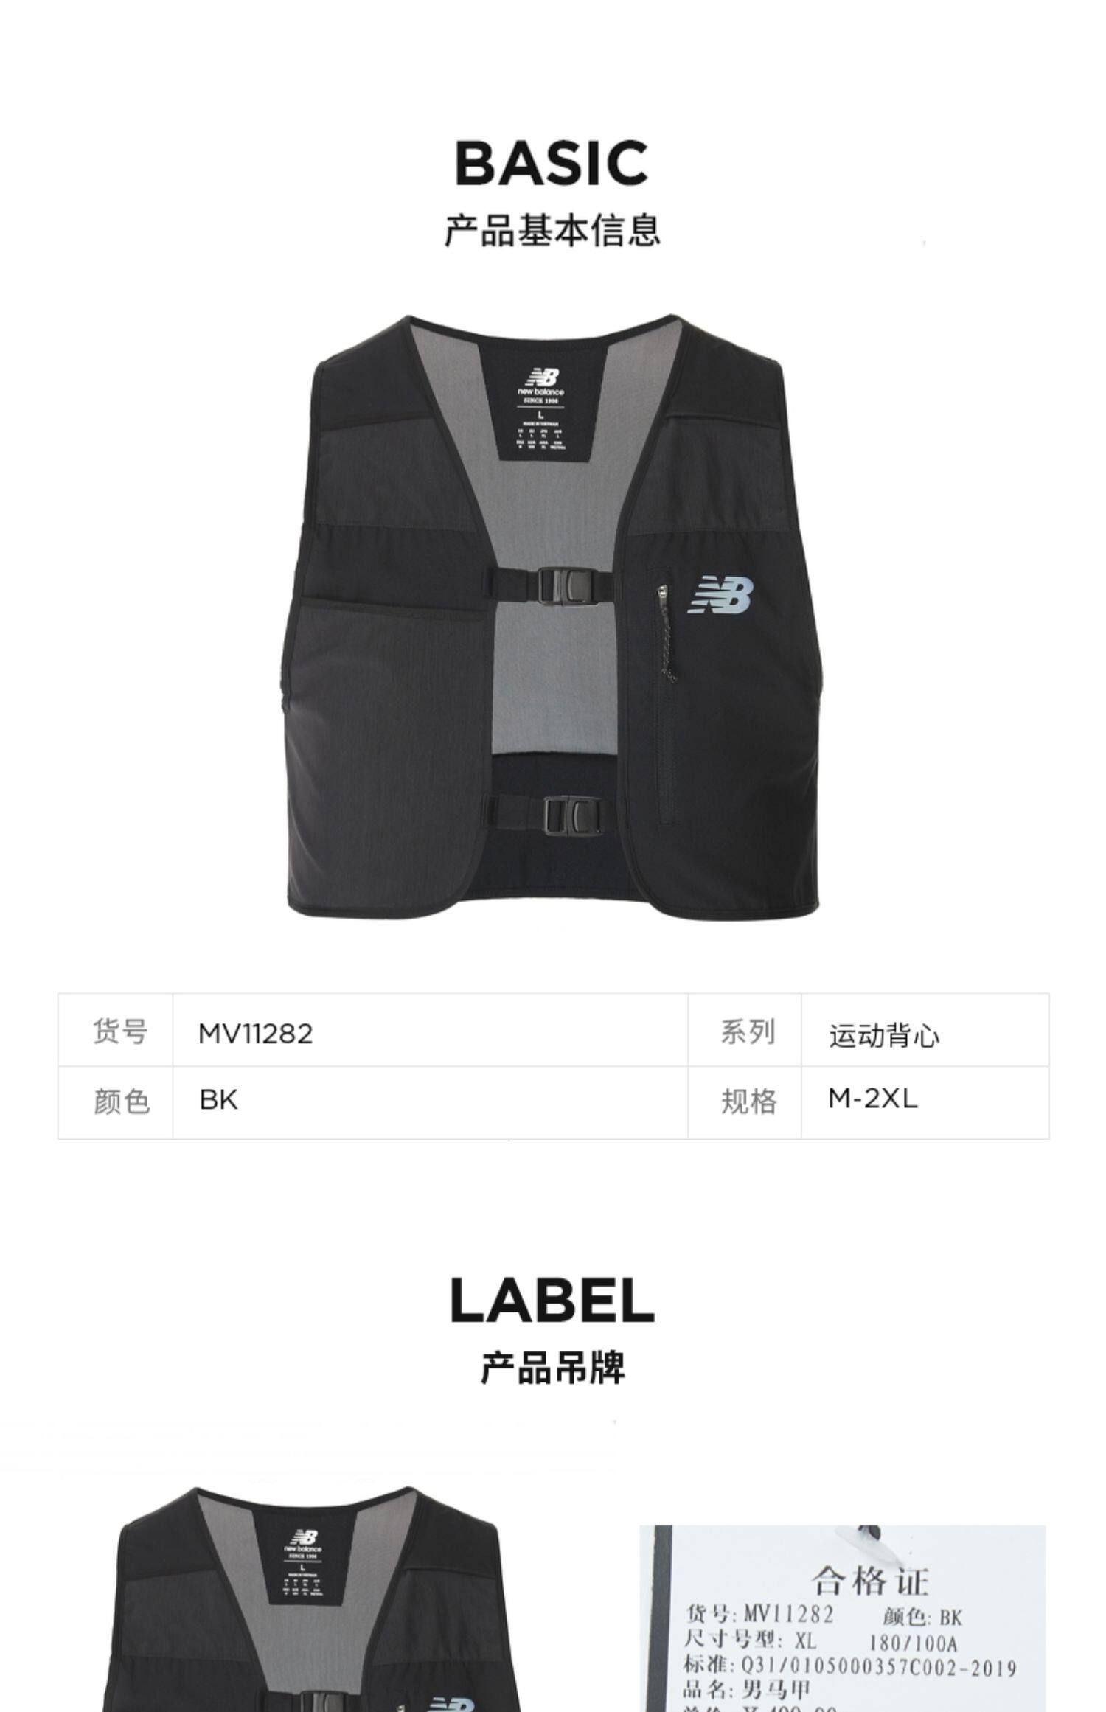1106x1712 pixels.
Task: Click the LABEL section heading
Action: 552,1301
